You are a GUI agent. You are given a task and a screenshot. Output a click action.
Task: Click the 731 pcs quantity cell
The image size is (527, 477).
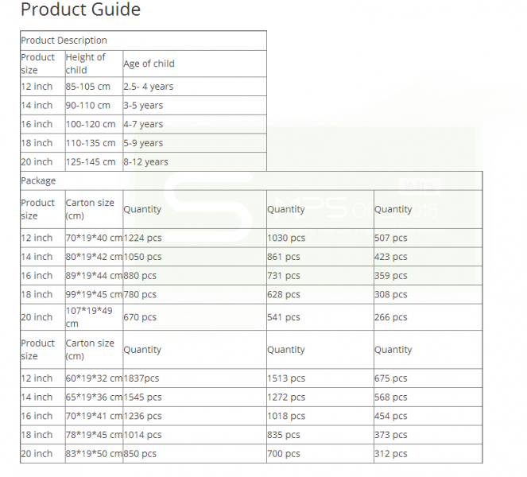click(284, 276)
